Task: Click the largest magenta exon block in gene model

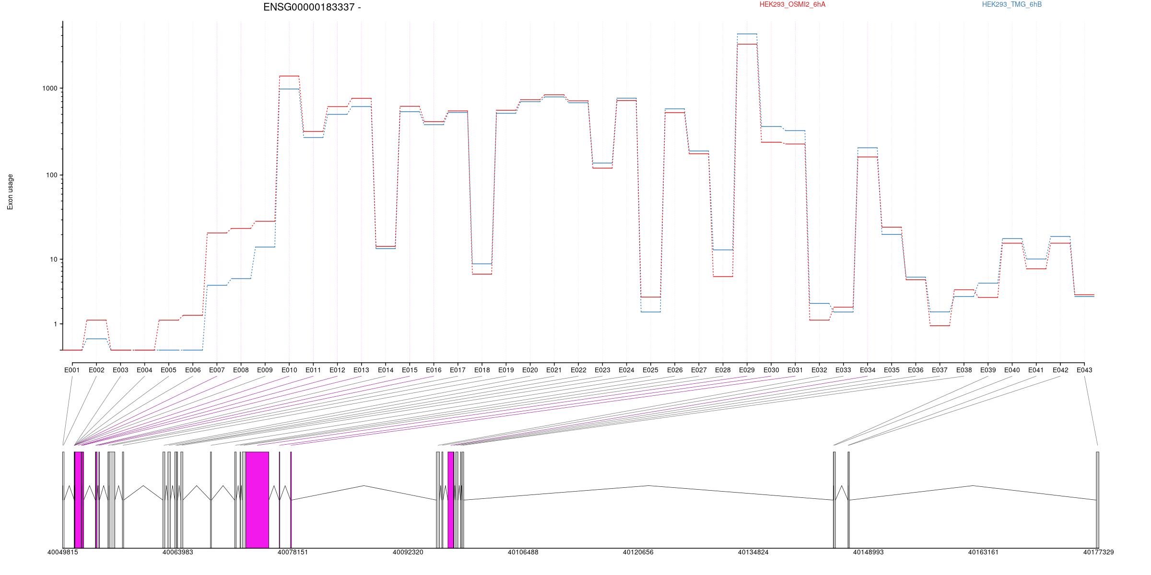Action: 257,500
